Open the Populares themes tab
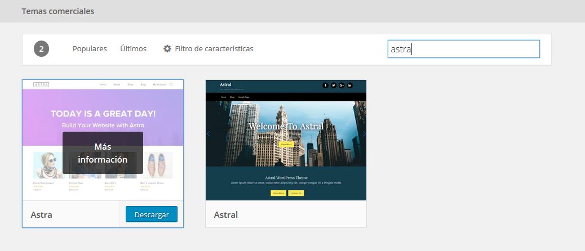The width and height of the screenshot is (585, 251). coord(90,49)
